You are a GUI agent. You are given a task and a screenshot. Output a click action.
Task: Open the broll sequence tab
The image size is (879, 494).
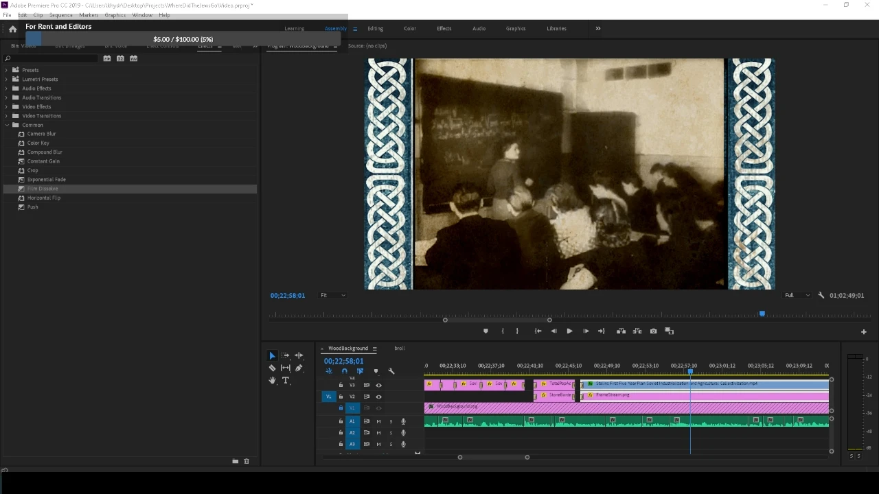pyautogui.click(x=400, y=348)
